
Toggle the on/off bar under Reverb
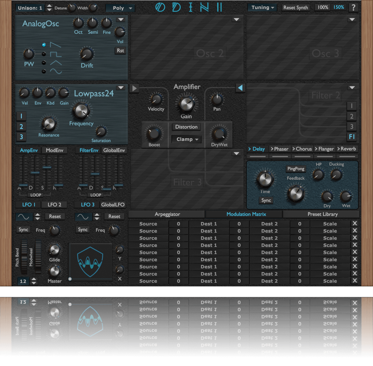click(347, 156)
